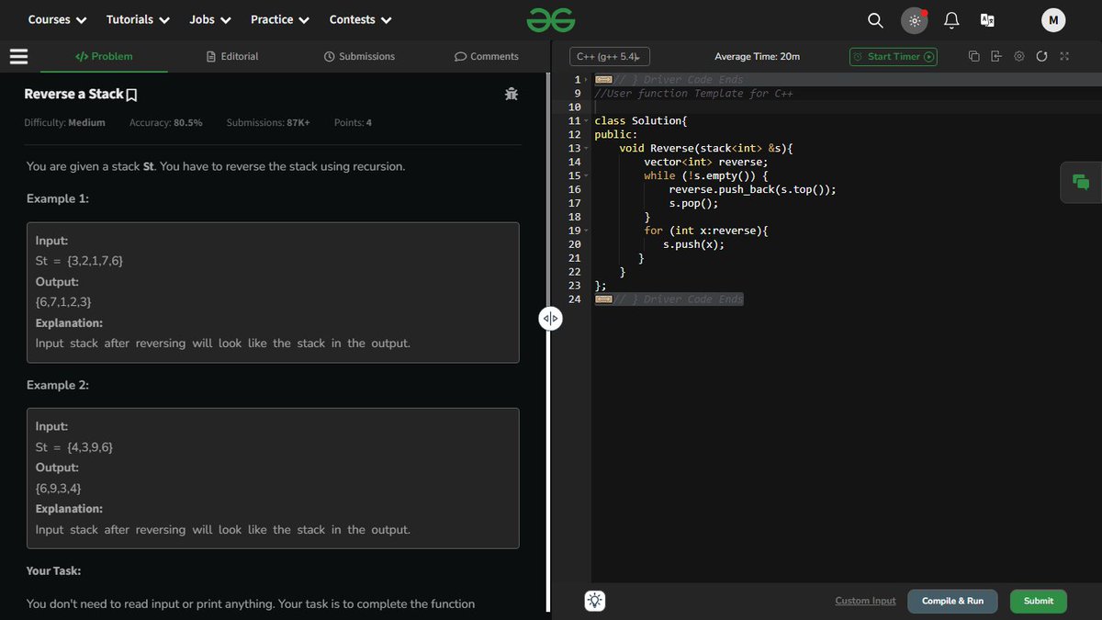
Task: Open the search magnifier icon
Action: coord(876,20)
